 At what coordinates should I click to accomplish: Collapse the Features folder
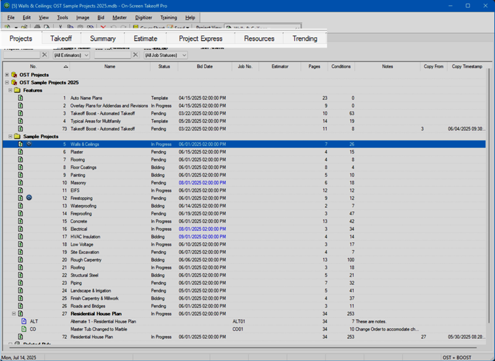click(x=11, y=90)
